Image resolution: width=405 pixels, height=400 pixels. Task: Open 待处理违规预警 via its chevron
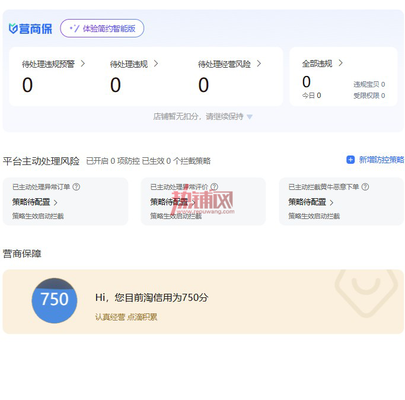(x=82, y=64)
